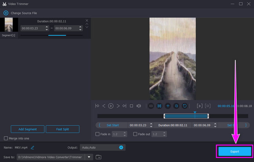Click the Set Start button

113,125
